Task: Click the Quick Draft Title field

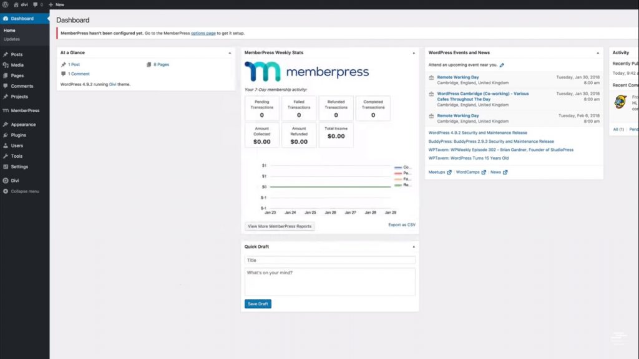Action: click(329, 260)
